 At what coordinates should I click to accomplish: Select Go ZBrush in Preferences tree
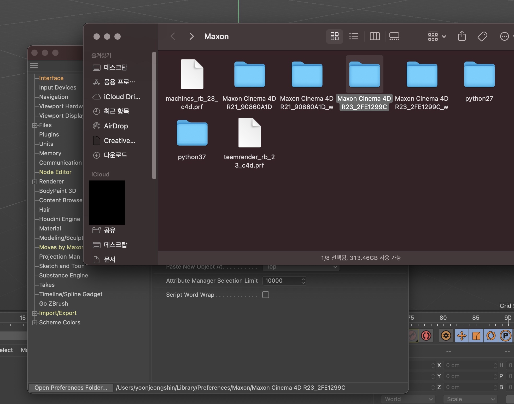[54, 304]
